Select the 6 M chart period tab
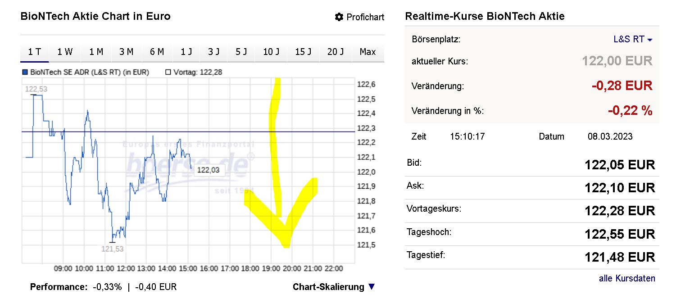The image size is (699, 299). [157, 52]
